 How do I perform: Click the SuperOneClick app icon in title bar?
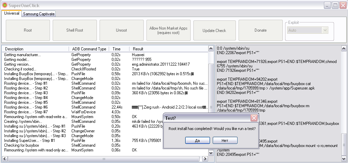5,5
